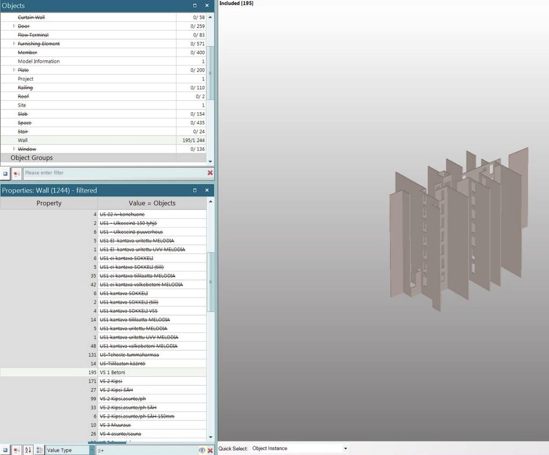This screenshot has width=549, height=455.
Task: Select the Space row
Action: (103, 123)
